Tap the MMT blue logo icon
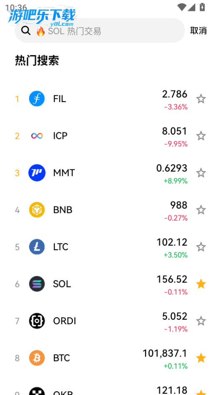 point(37,173)
